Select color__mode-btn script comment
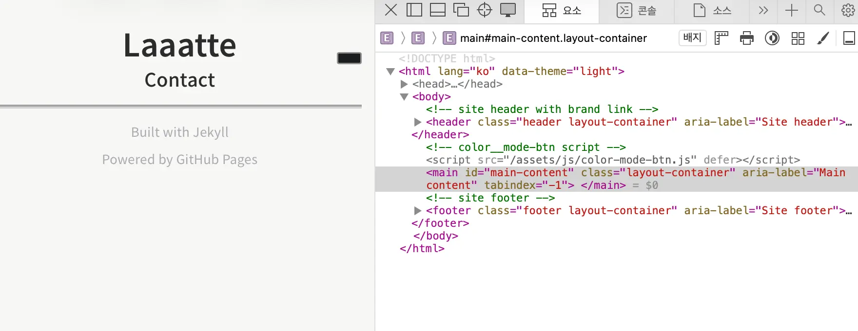This screenshot has height=331, width=858. click(x=526, y=147)
